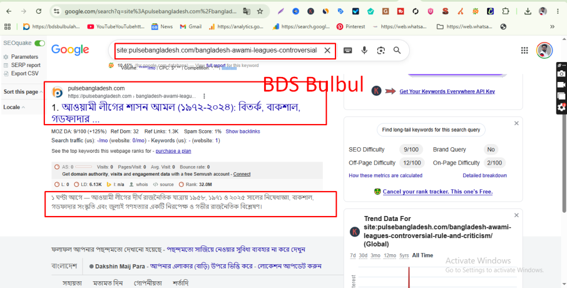The height and width of the screenshot is (288, 567).
Task: Clear the search query with X
Action: pyautogui.click(x=327, y=50)
